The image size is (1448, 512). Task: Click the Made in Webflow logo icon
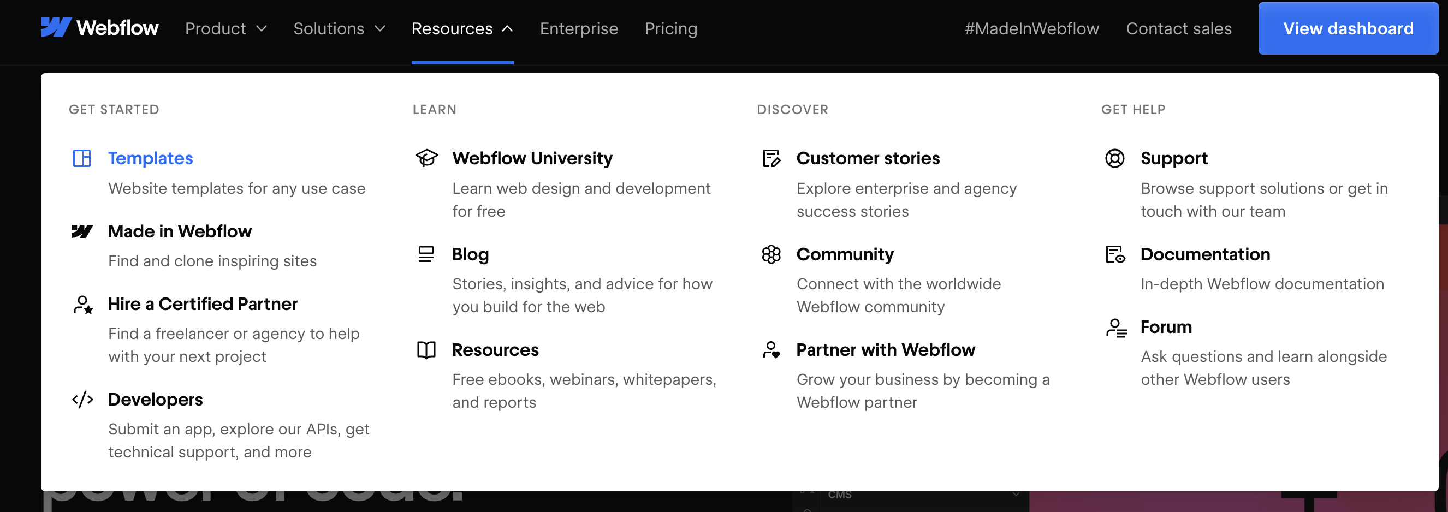82,231
